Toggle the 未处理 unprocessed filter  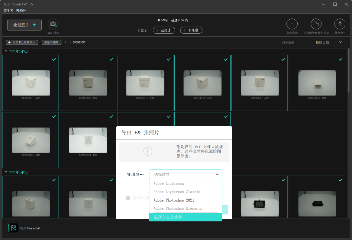coord(191,30)
